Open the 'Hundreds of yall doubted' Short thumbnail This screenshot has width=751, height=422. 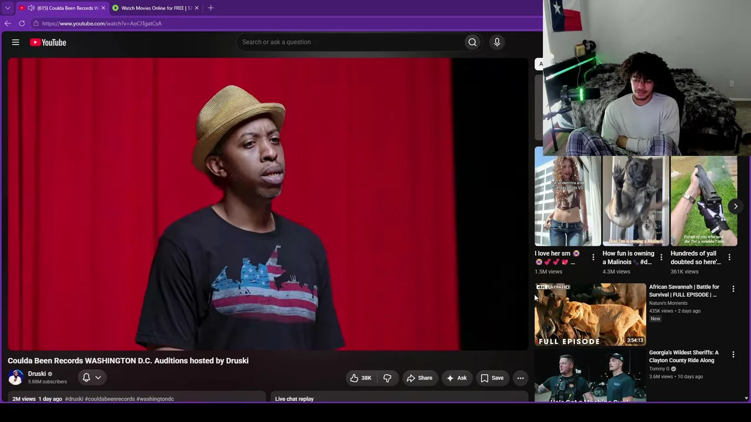coord(703,200)
